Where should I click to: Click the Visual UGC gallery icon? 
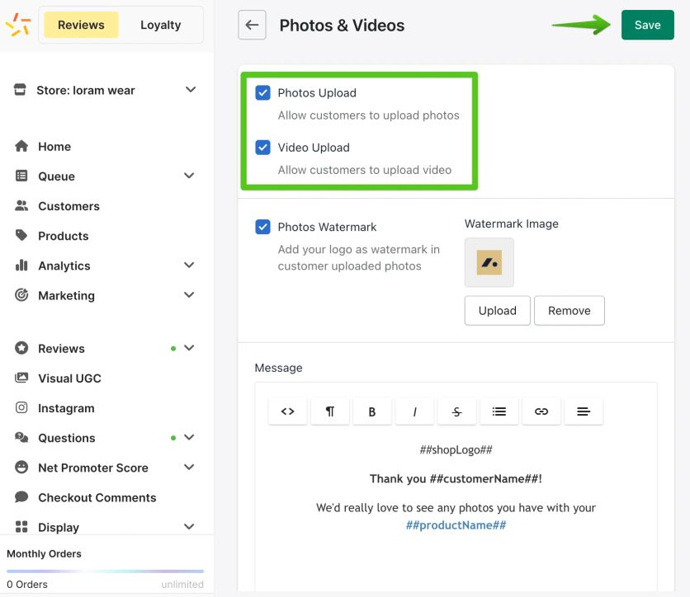pos(21,378)
